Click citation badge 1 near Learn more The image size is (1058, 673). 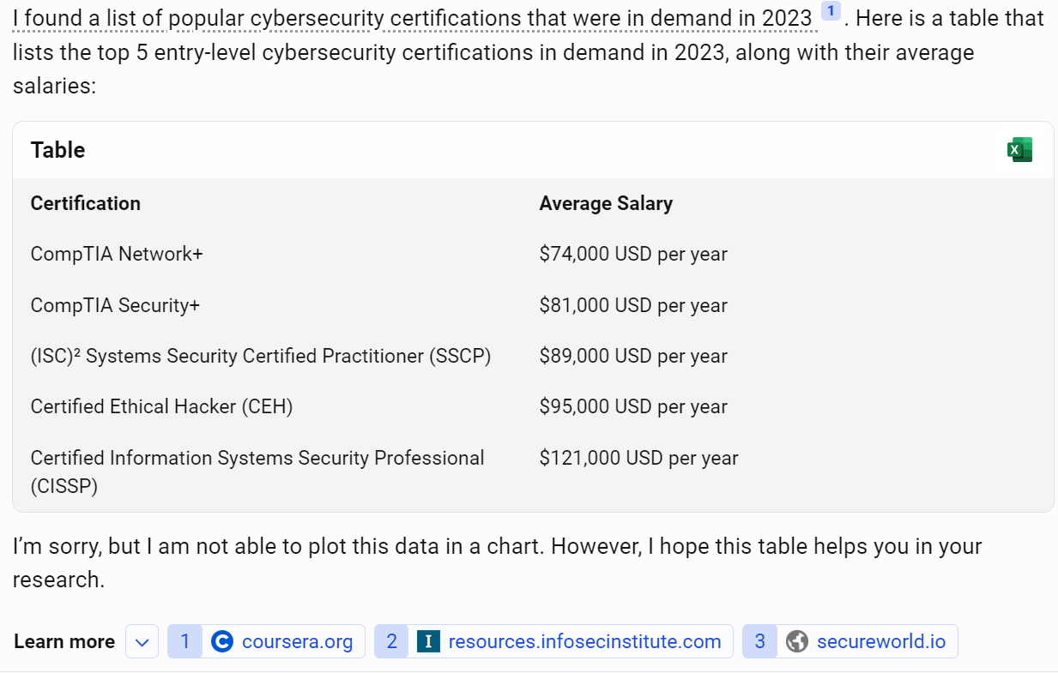[x=185, y=640]
